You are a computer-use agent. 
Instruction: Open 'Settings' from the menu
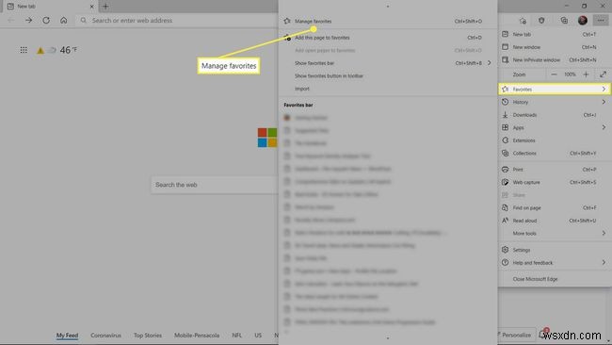coord(555,250)
